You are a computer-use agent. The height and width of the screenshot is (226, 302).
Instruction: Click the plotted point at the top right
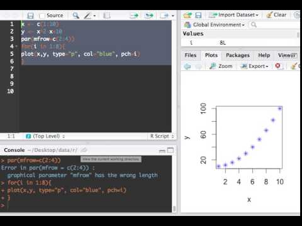pos(280,109)
